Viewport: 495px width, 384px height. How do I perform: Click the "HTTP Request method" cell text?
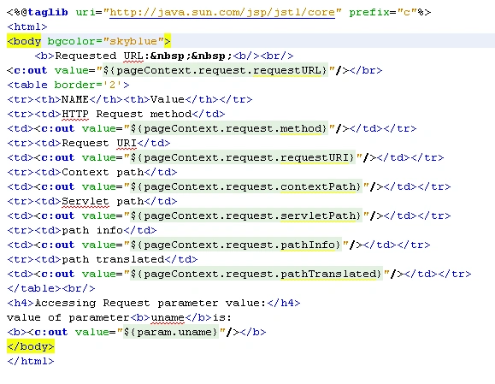tap(127, 114)
